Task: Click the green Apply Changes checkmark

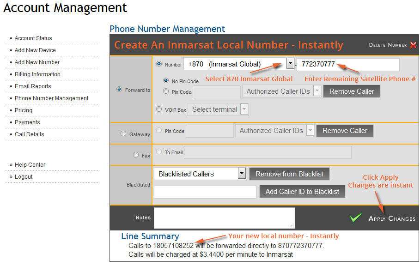Action: coord(355,217)
